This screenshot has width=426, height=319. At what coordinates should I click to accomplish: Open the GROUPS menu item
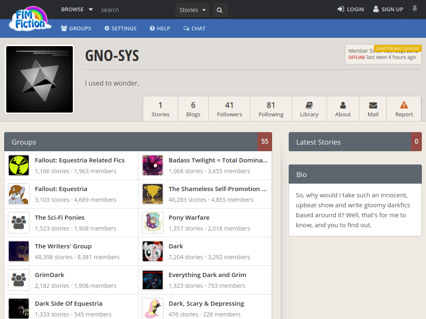[76, 29]
